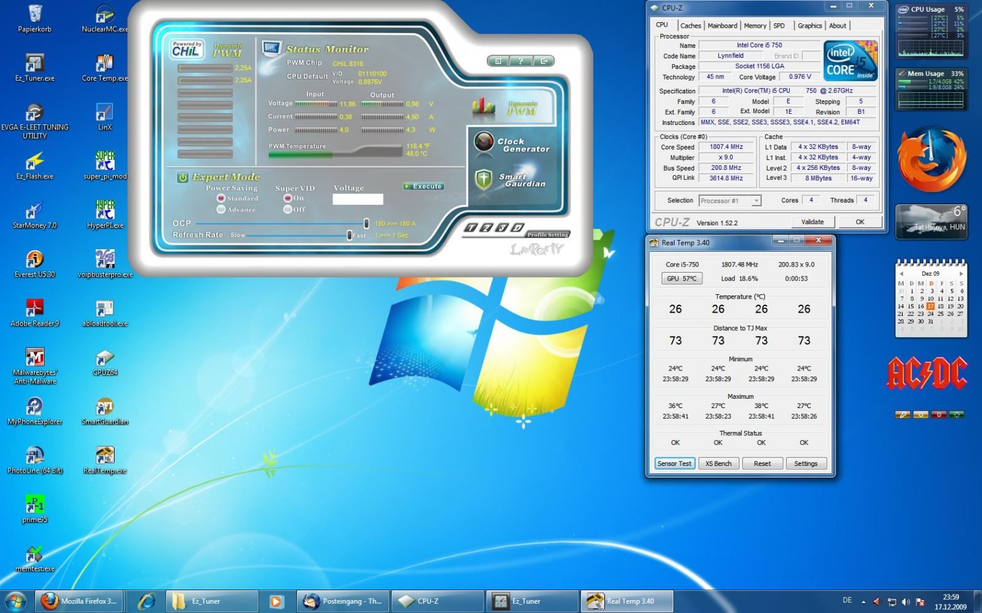
Task: Open the Processor #1 selection dropdown
Action: click(x=730, y=201)
